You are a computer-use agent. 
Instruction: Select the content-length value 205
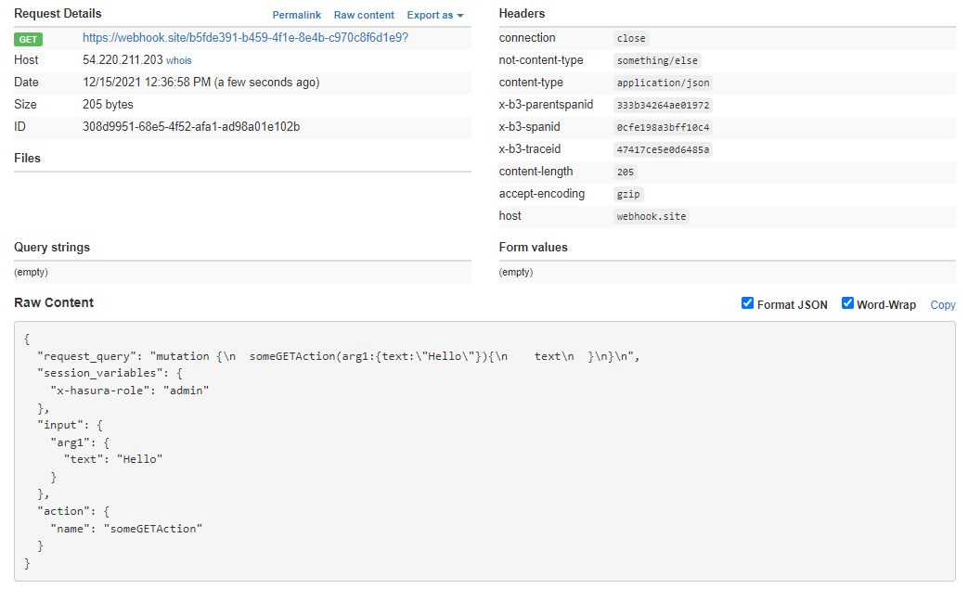(x=625, y=171)
